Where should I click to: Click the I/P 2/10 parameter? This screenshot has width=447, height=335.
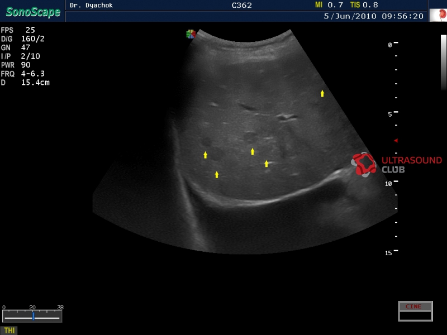tap(20, 56)
